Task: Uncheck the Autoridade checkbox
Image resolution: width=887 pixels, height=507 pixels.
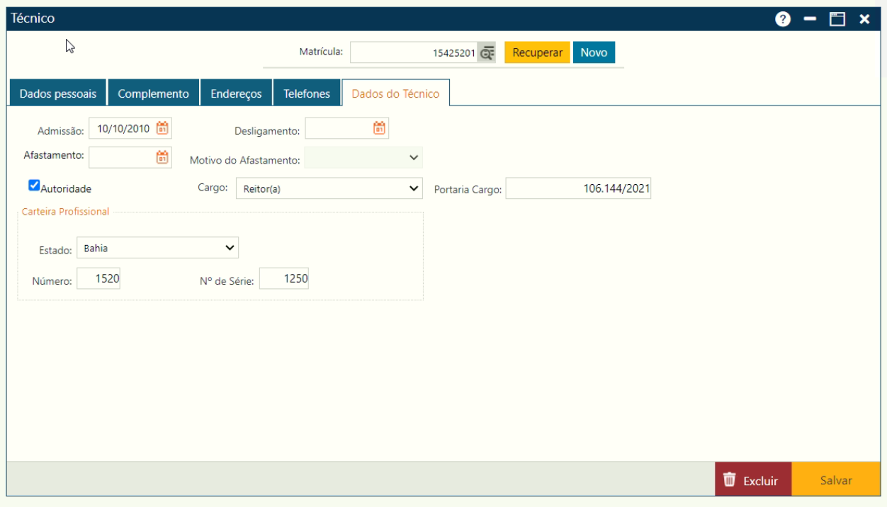Action: tap(34, 186)
